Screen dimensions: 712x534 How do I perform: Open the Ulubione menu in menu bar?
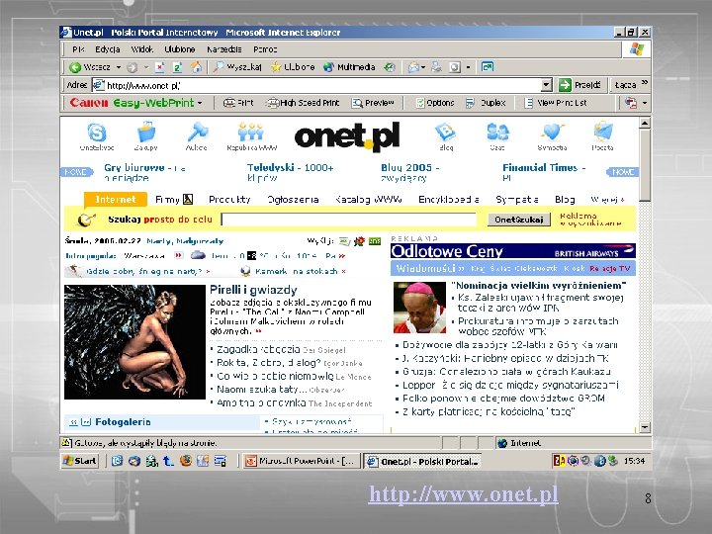[x=180, y=49]
